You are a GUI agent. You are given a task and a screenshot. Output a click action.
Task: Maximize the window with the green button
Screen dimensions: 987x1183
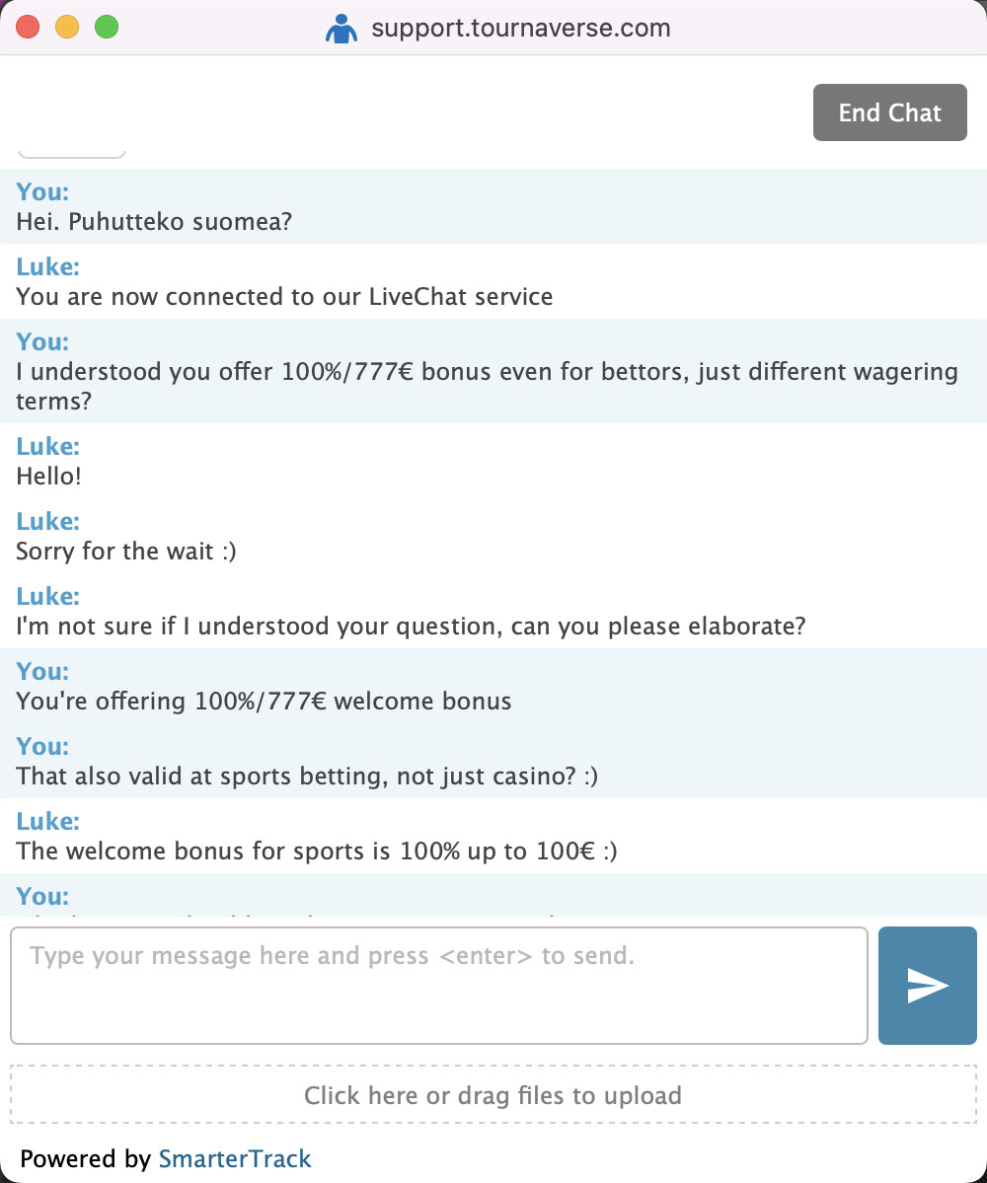tap(106, 28)
